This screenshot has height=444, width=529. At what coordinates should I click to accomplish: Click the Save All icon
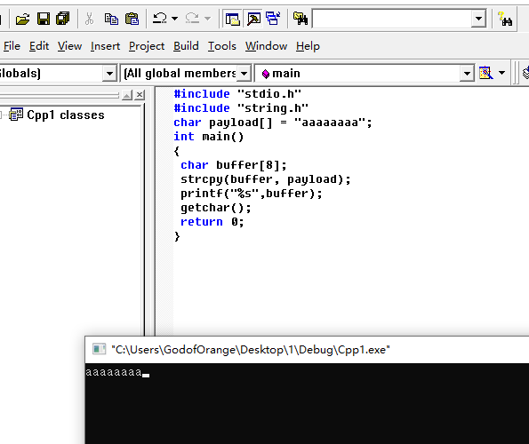click(63, 19)
